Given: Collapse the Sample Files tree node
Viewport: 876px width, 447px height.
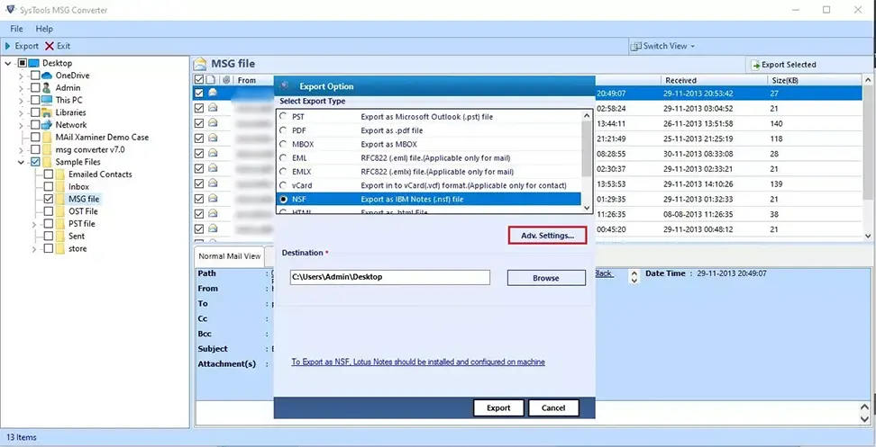Looking at the screenshot, I should pos(21,162).
